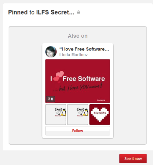The width and height of the screenshot is (153, 165).
Task: Open the large Free Software cover image
Action: click(78, 81)
